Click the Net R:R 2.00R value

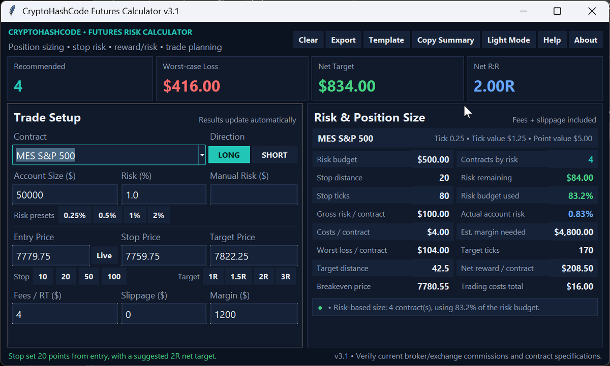[494, 86]
